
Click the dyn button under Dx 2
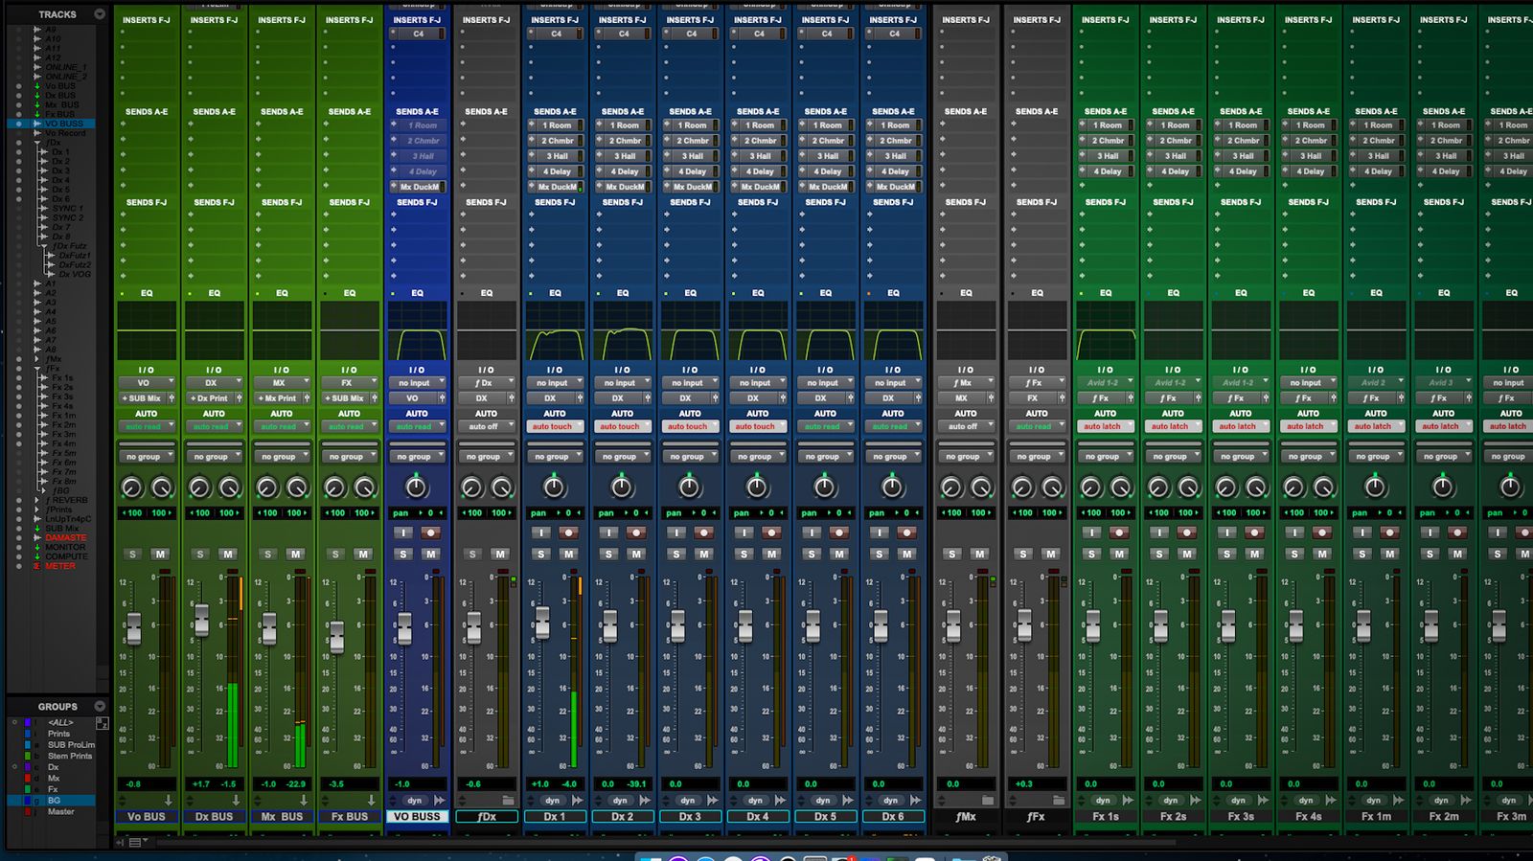(x=620, y=801)
